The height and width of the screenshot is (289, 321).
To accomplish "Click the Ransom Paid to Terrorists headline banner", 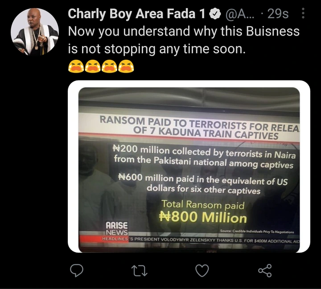I will [198, 128].
